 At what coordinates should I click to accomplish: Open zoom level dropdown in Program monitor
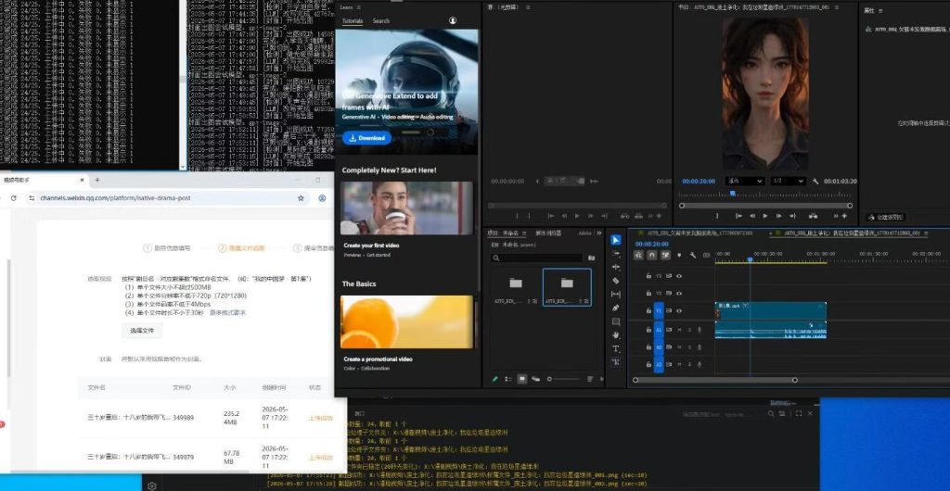point(745,181)
